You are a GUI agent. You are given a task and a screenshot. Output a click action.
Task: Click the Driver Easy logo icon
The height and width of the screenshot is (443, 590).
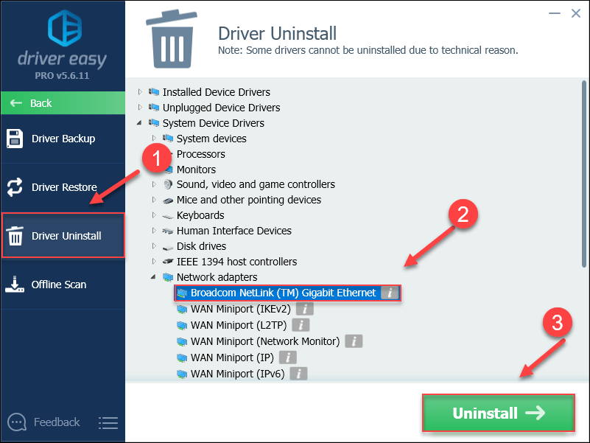tap(65, 28)
